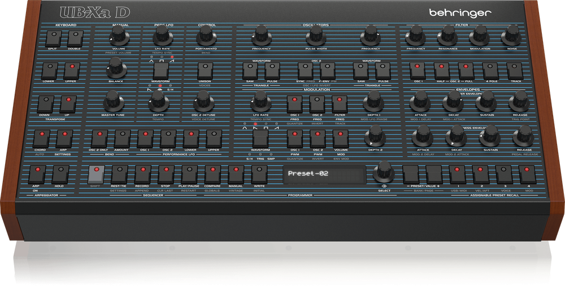The image size is (565, 286).
Task: Click the sequencer REST/TIE button
Action: (120, 174)
